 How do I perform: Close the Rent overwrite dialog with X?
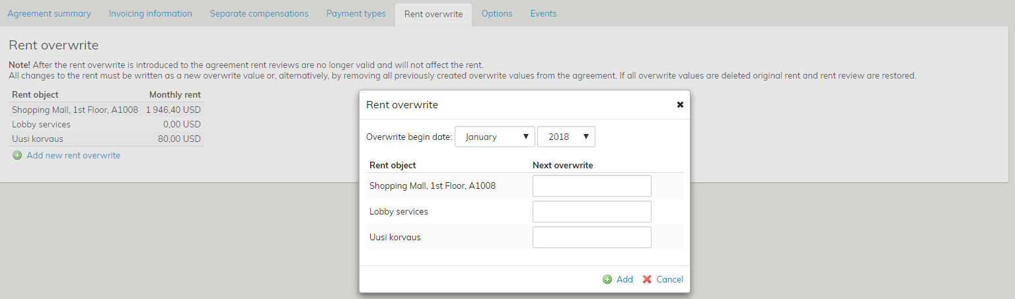click(x=680, y=105)
